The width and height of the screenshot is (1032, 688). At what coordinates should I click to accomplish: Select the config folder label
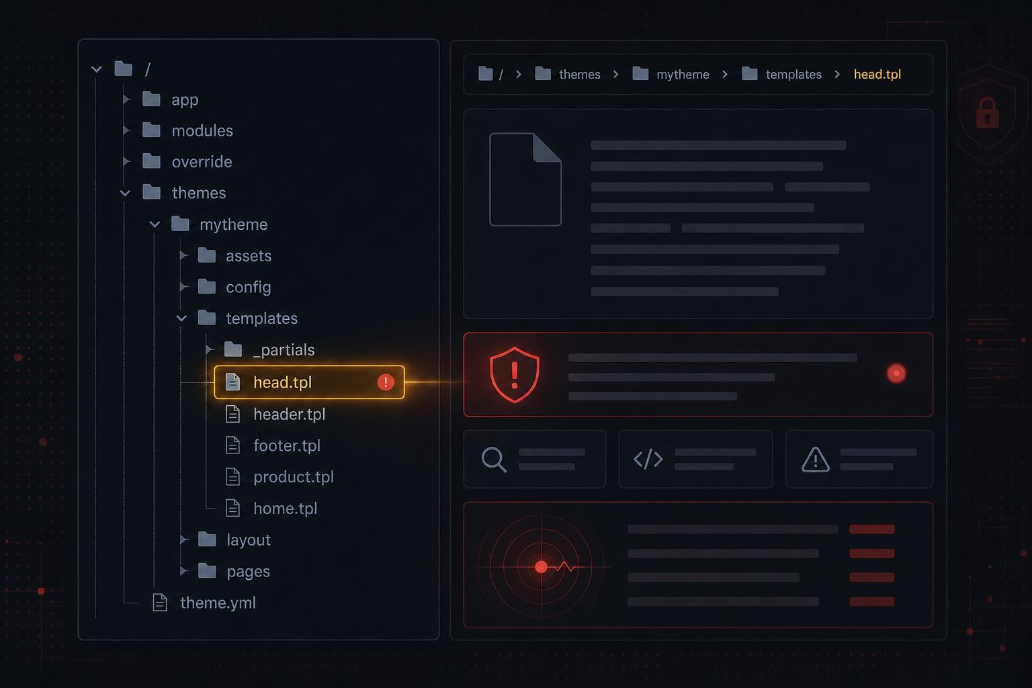pyautogui.click(x=249, y=287)
